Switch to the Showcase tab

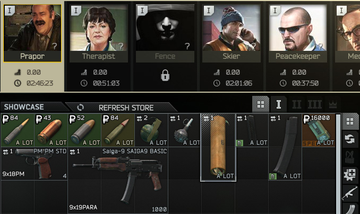point(33,107)
